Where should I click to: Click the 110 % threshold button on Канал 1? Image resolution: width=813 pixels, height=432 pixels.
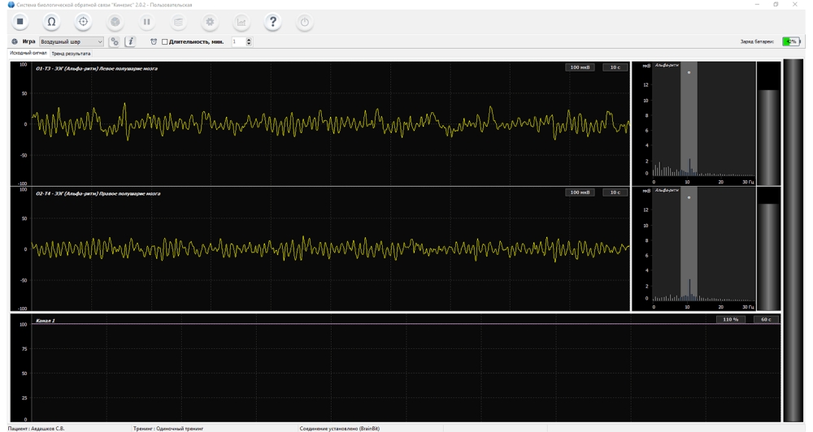tap(730, 320)
